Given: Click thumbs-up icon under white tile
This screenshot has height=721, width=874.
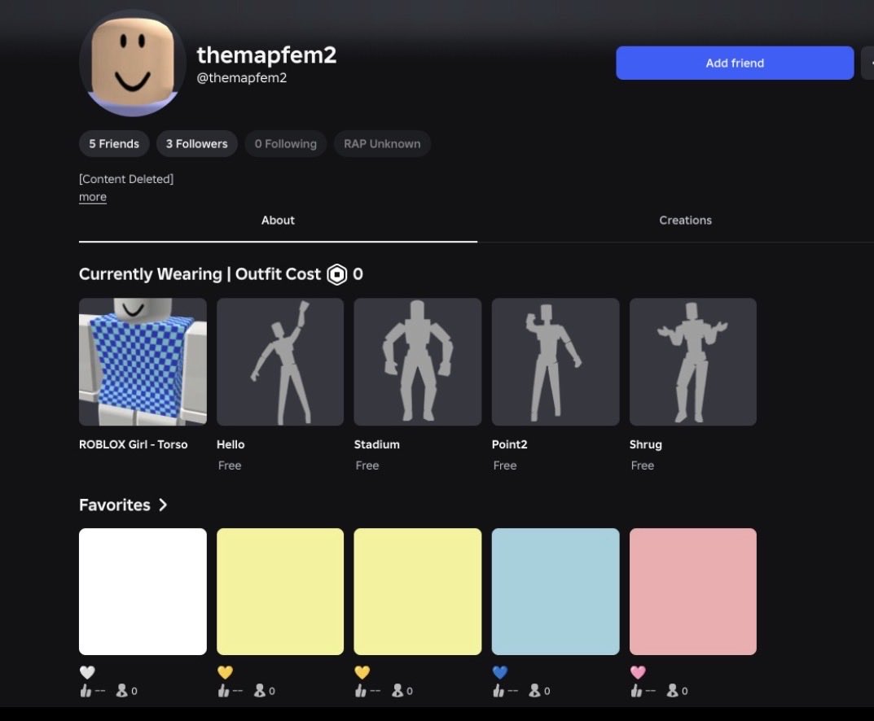Looking at the screenshot, I should coord(86,691).
